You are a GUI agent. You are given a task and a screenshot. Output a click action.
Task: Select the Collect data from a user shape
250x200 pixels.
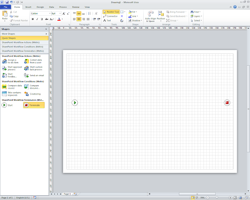click(x=34, y=61)
